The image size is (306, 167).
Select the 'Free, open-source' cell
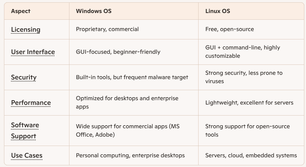(x=230, y=29)
